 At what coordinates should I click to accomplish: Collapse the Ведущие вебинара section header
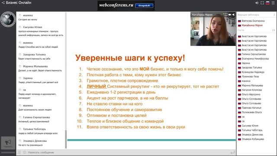pos(256,15)
